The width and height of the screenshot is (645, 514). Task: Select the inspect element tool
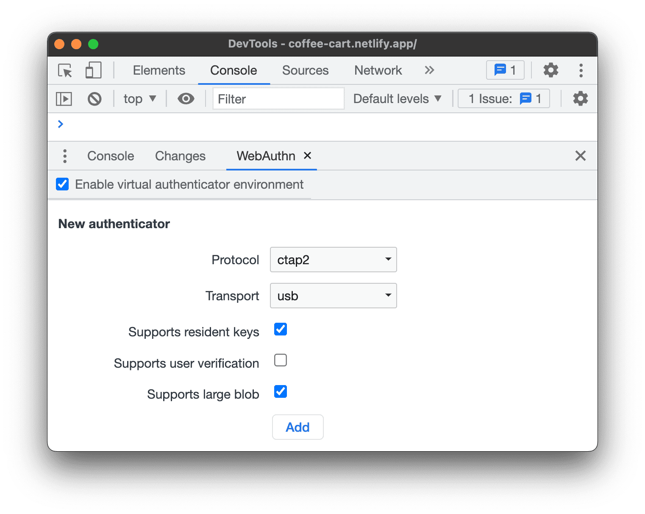tap(64, 70)
